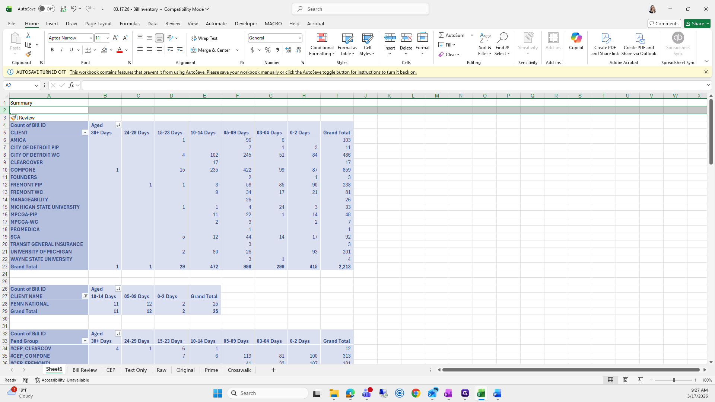Click the Comments button

[x=664, y=23]
